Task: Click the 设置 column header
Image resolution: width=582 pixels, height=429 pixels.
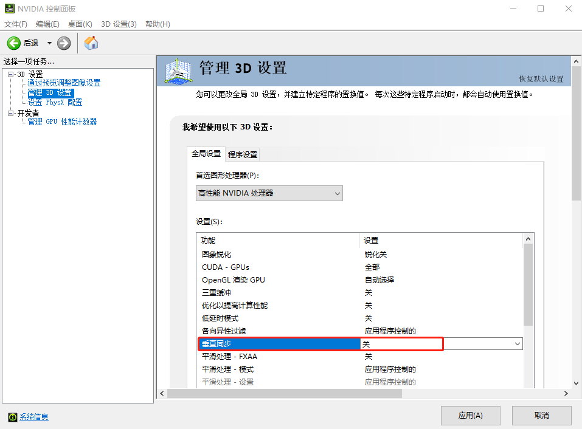Action: [442, 240]
